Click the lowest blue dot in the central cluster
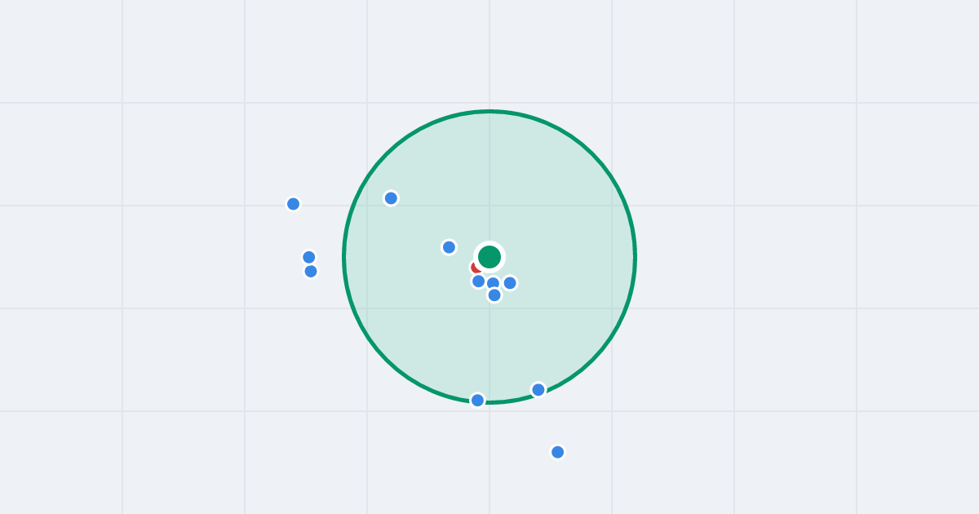The height and width of the screenshot is (514, 979). (494, 295)
